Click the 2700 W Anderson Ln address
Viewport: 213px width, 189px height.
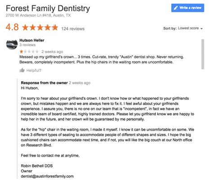click(38, 15)
